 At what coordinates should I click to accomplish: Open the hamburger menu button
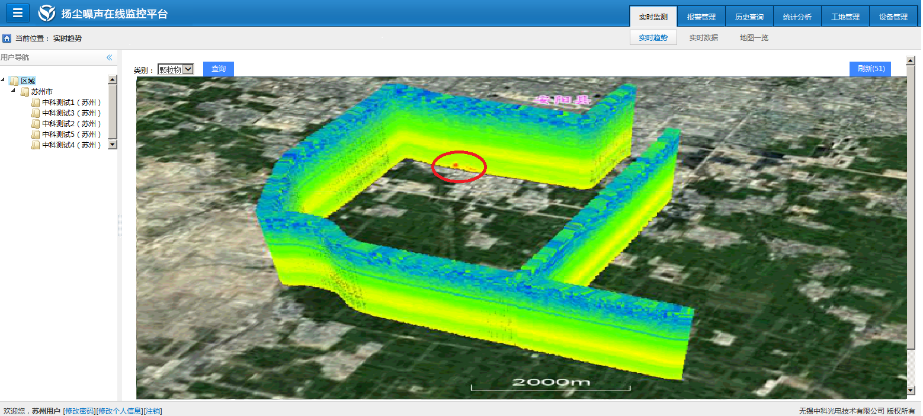(x=18, y=13)
